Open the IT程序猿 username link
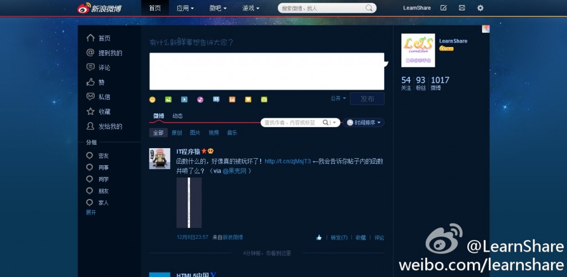567x277 pixels. [x=188, y=151]
